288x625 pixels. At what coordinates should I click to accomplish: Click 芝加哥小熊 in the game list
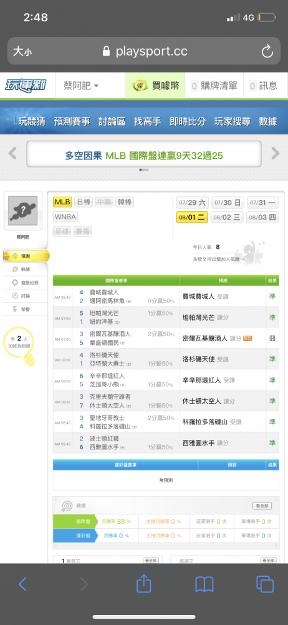(x=105, y=384)
